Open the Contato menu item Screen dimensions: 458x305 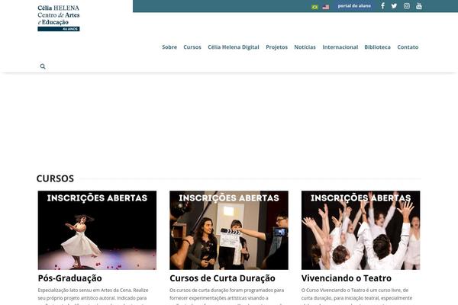click(x=408, y=47)
